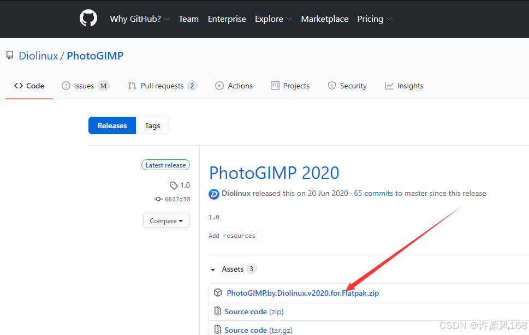Open the 65 commits link
This screenshot has height=335, width=529.
(373, 194)
